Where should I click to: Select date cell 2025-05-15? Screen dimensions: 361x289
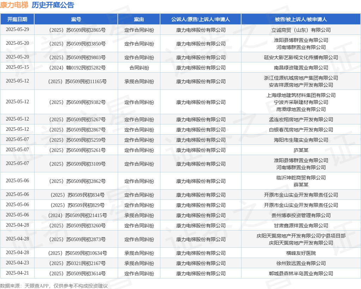(17, 67)
